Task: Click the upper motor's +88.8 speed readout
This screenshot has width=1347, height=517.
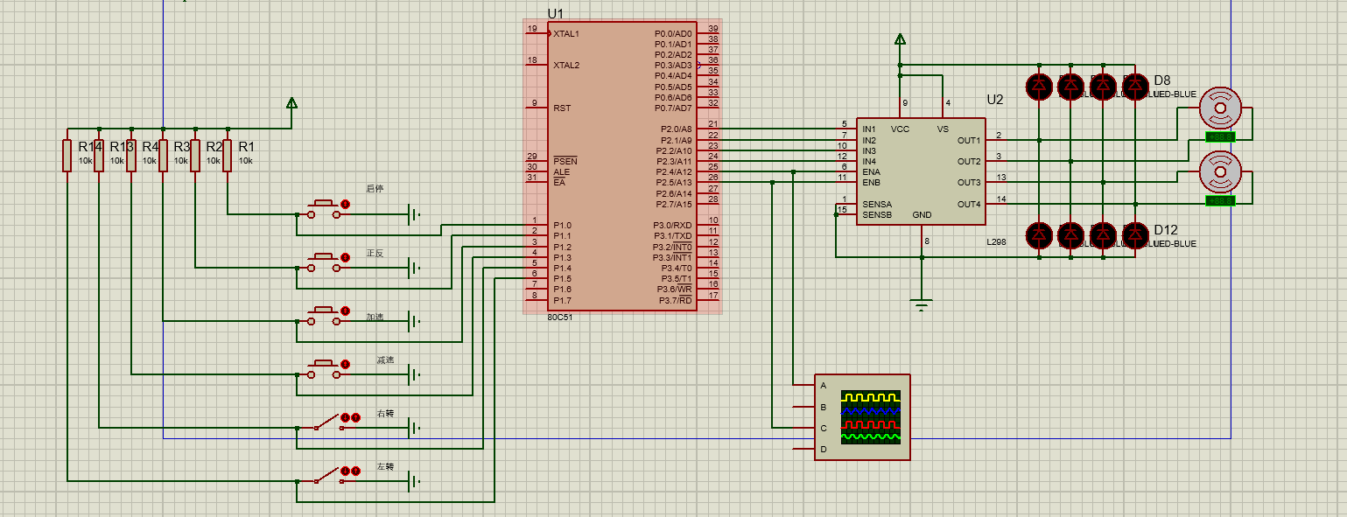Action: pos(1219,136)
